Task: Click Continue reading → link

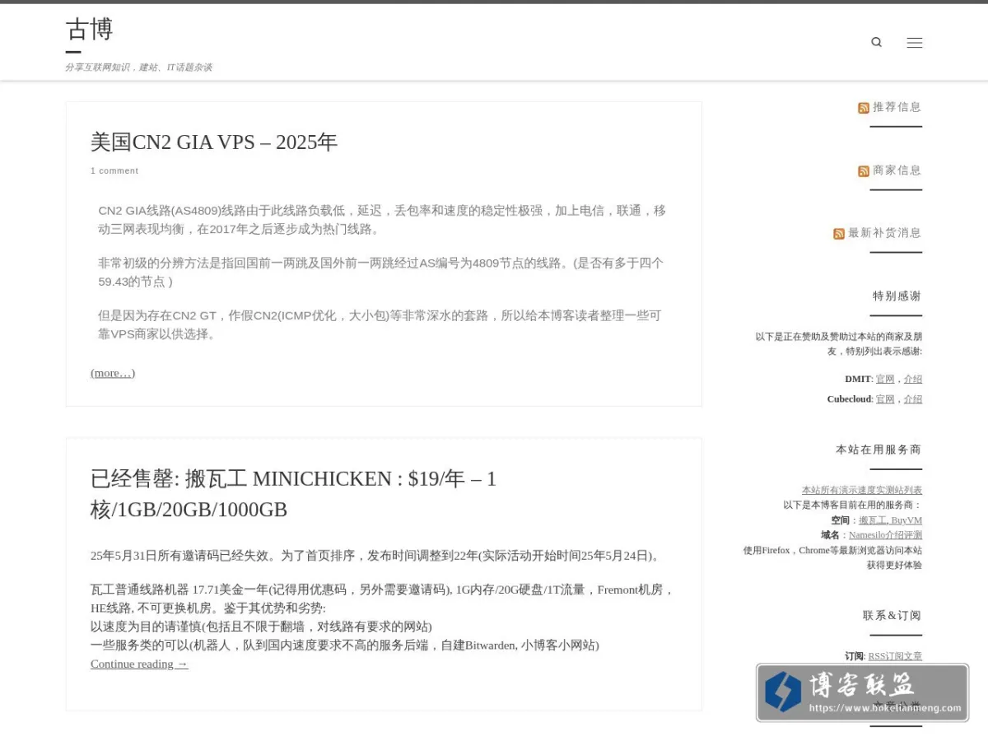Action: (x=139, y=664)
